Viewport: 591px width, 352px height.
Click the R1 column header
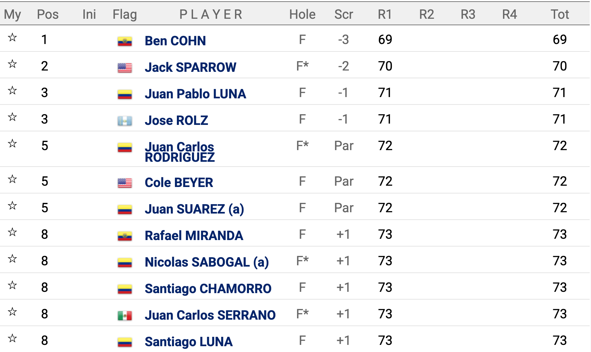click(x=385, y=14)
